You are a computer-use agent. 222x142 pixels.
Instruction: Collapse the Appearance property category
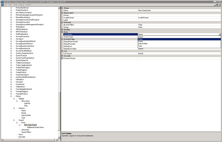point(62,13)
